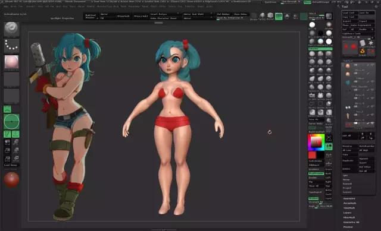The image size is (381, 231).
Task: Move subtool up with arrow beside List All
Action: 363,134
